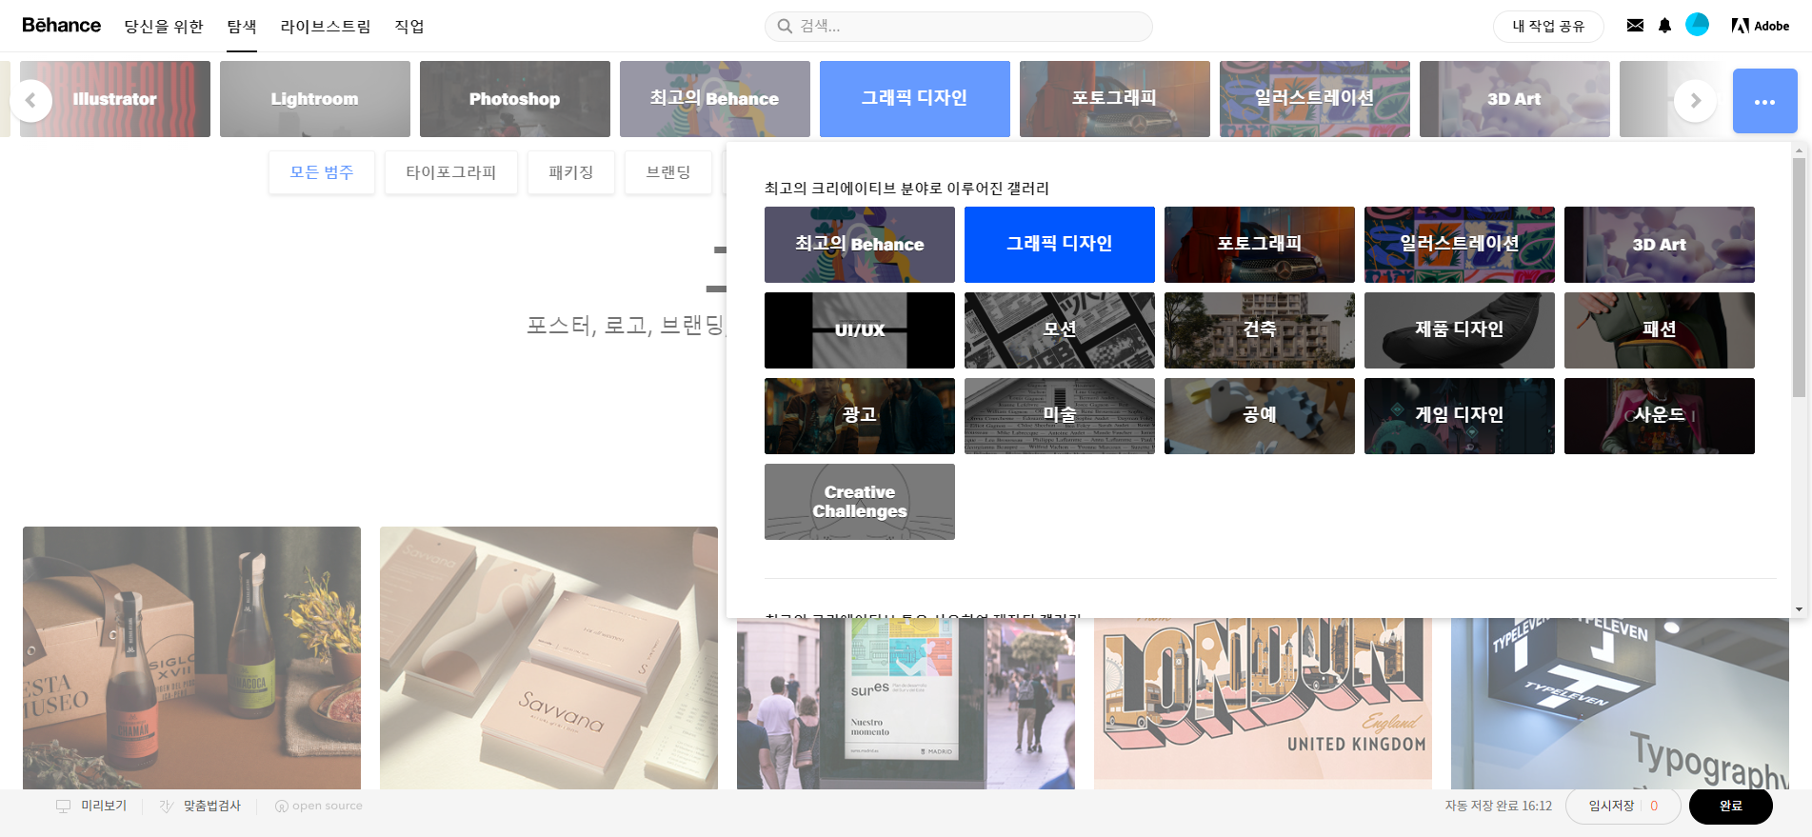Choose 모든 범주 category filter
This screenshot has height=837, width=1812.
[x=322, y=172]
